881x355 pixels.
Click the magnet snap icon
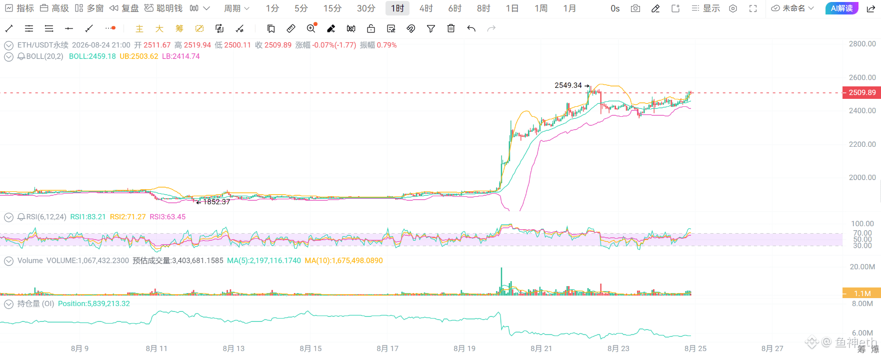tap(411, 28)
